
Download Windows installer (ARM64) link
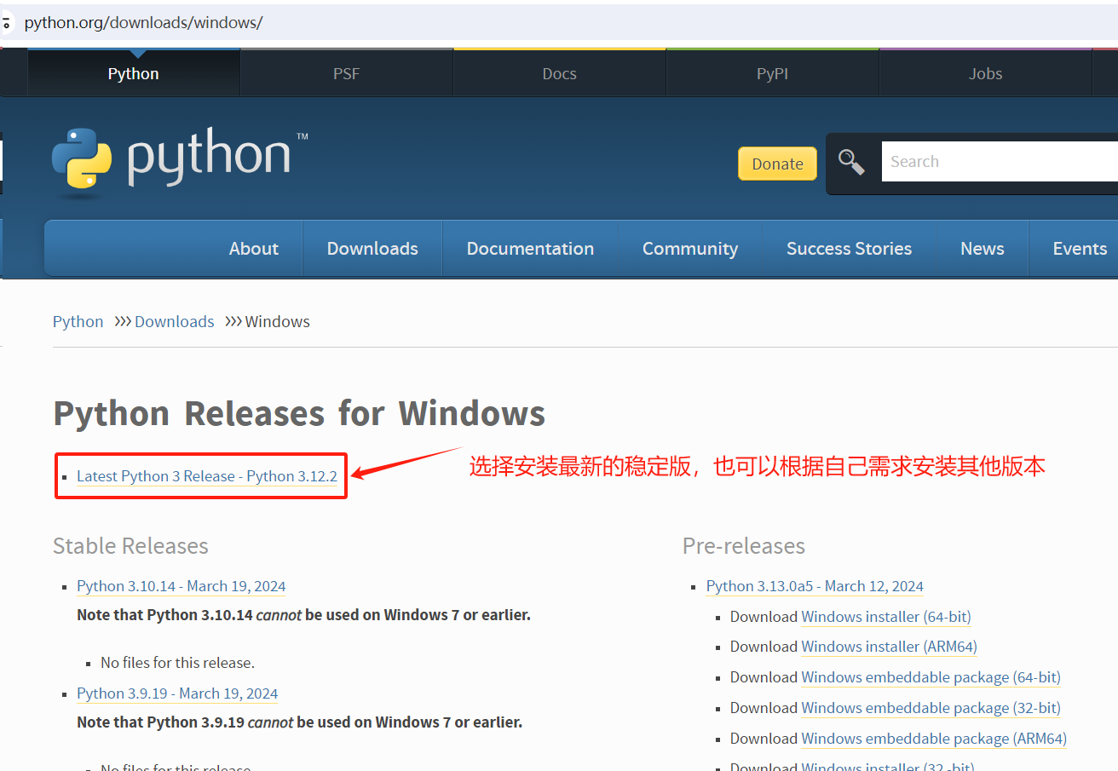889,647
